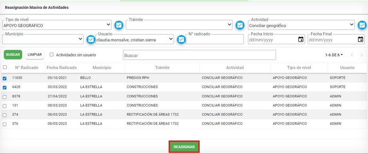
Task: Click the green BUSCAR button
Action: pos(13,55)
